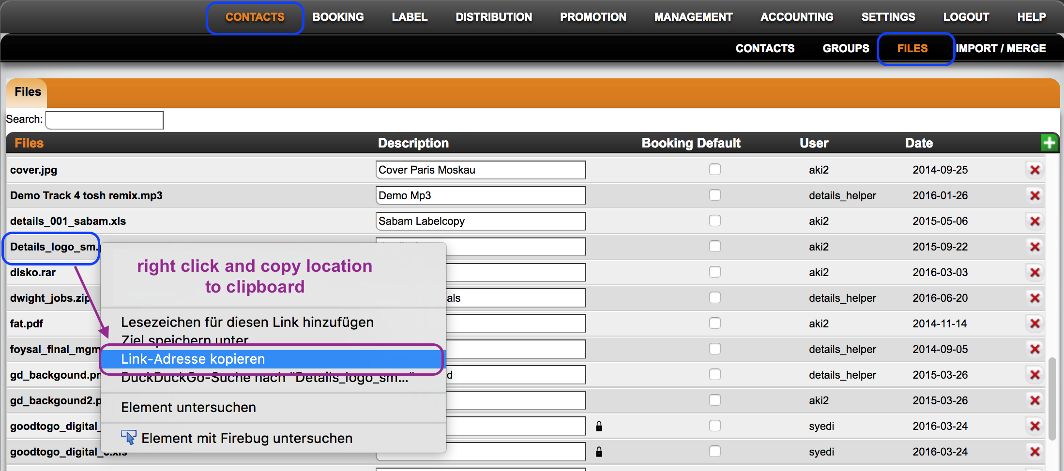Check Booking Default for dwight_jobs.zip row

click(x=715, y=297)
